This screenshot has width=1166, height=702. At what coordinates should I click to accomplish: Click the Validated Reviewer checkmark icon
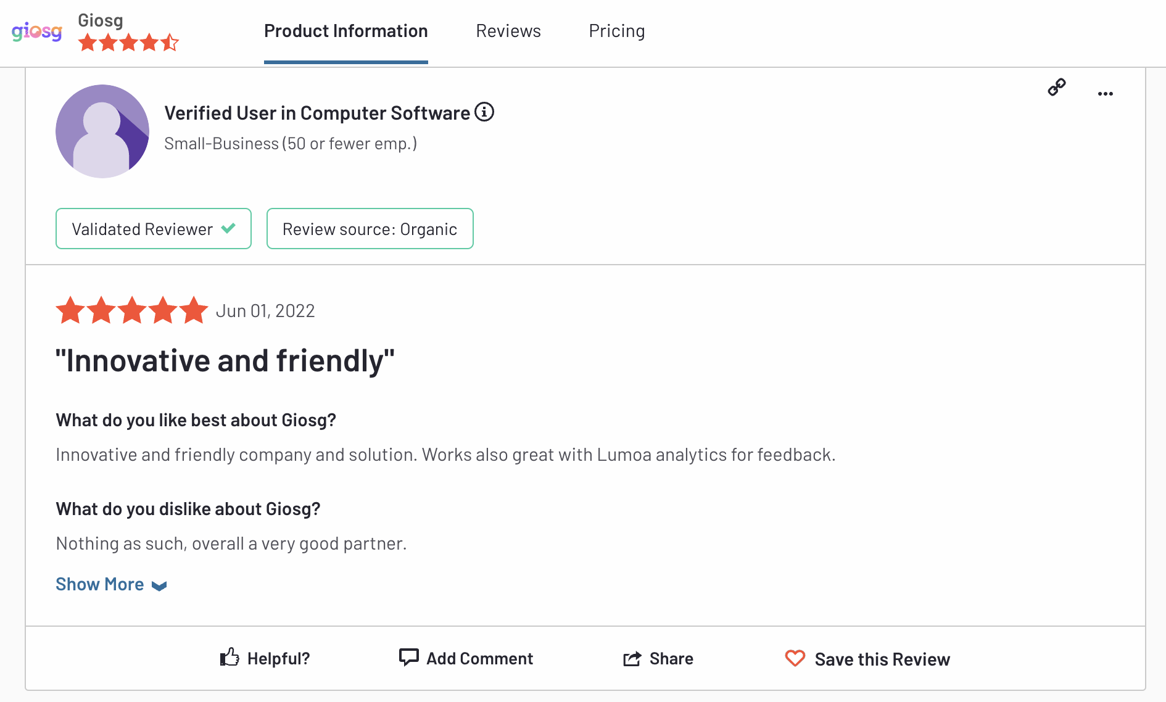228,228
